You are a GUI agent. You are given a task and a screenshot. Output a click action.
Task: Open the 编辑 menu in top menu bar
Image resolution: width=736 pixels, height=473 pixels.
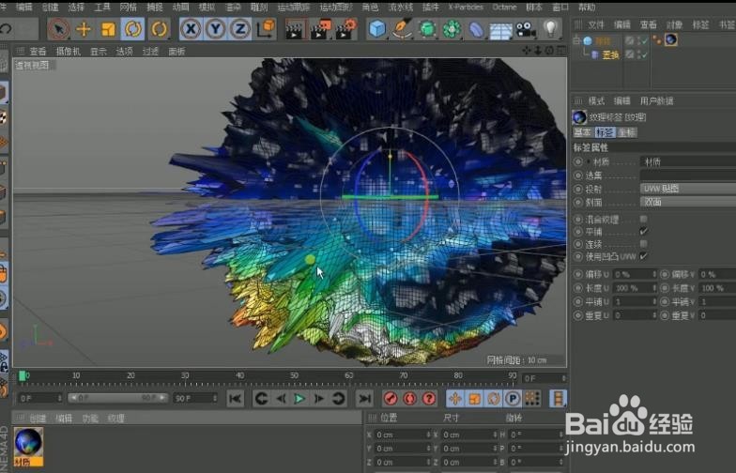pyautogui.click(x=24, y=7)
